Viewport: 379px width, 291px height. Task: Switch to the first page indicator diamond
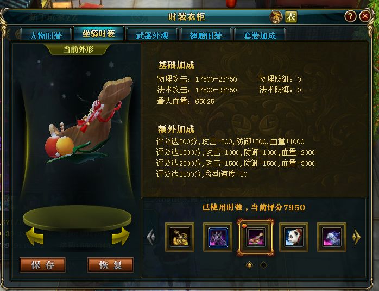coord(249,265)
